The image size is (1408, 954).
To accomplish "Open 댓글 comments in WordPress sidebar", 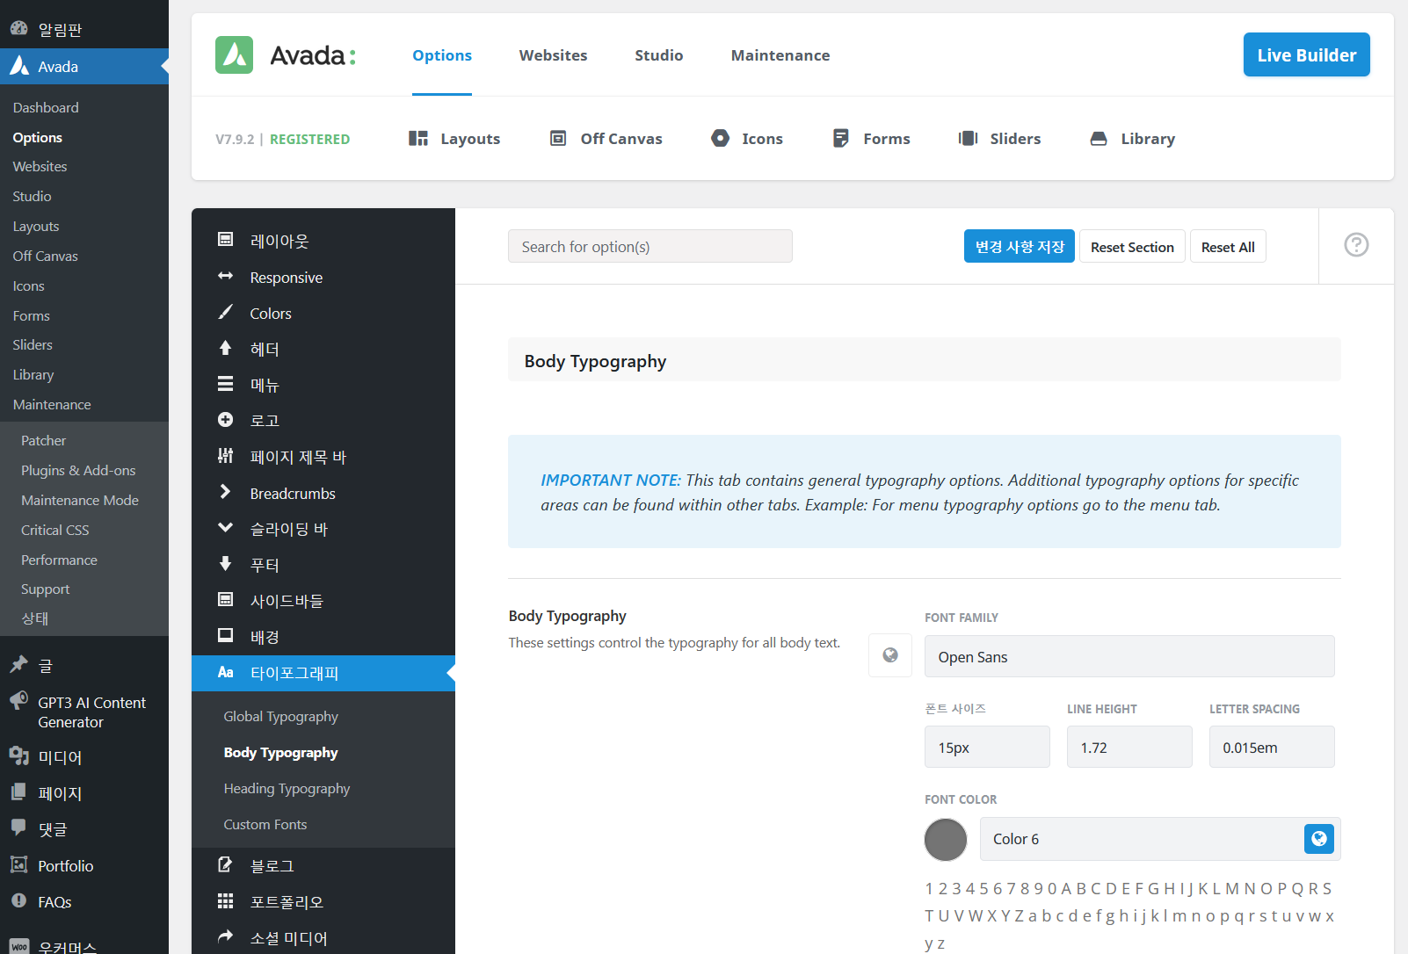I will coord(53,829).
